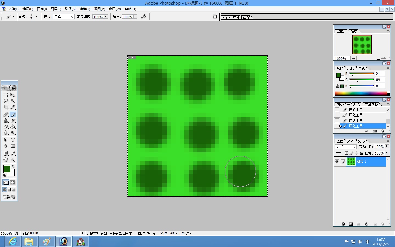Click the foreground color swatch in toolbox
Image resolution: width=395 pixels, height=247 pixels.
pos(7,169)
